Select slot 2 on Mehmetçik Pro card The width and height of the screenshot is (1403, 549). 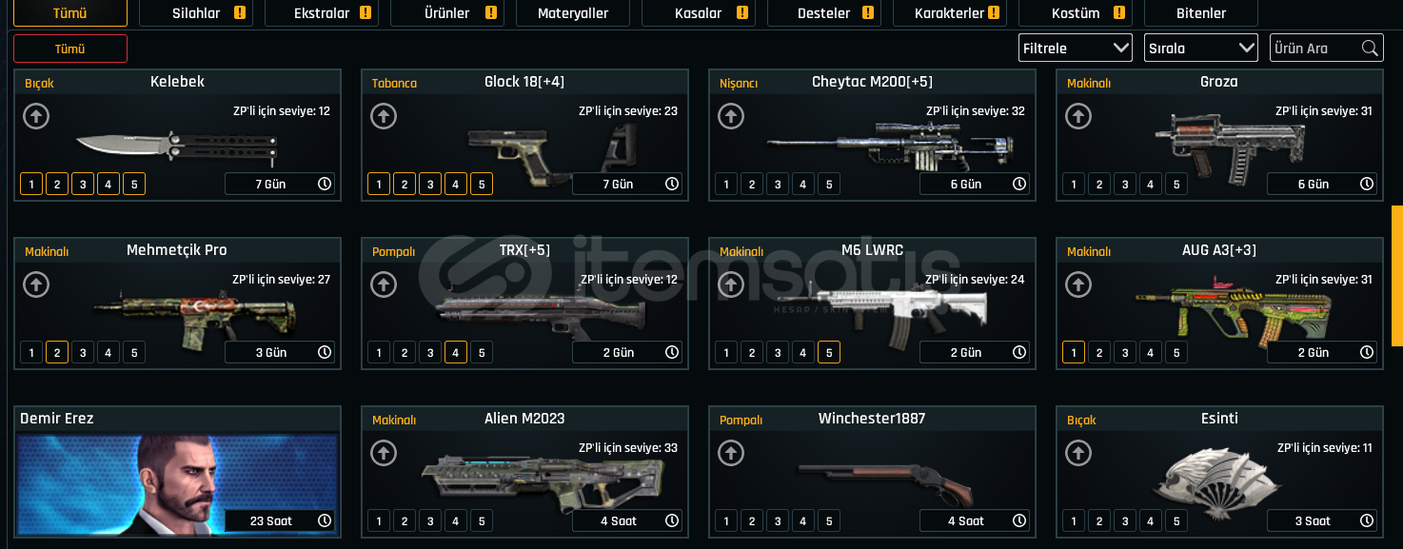click(57, 353)
